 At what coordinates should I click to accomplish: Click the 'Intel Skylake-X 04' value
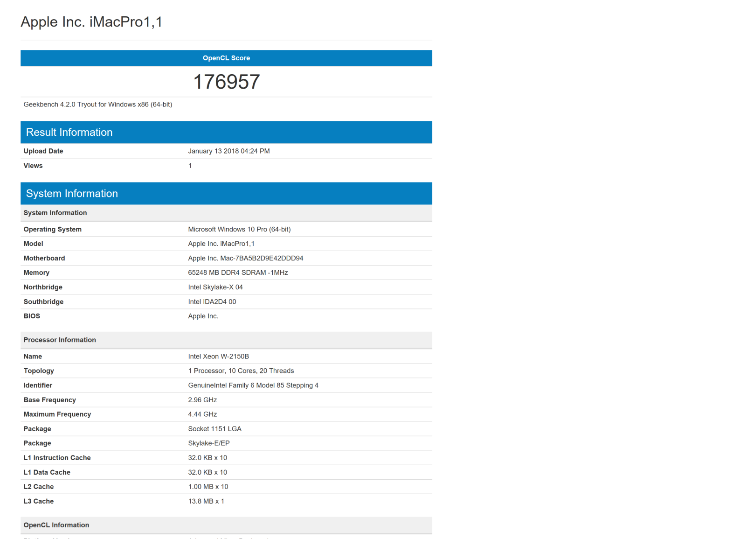click(215, 287)
